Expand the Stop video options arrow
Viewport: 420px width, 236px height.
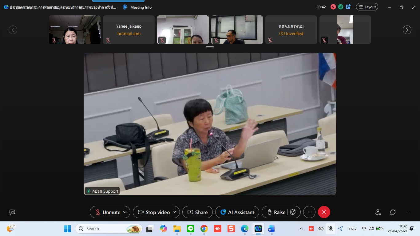tap(174, 212)
